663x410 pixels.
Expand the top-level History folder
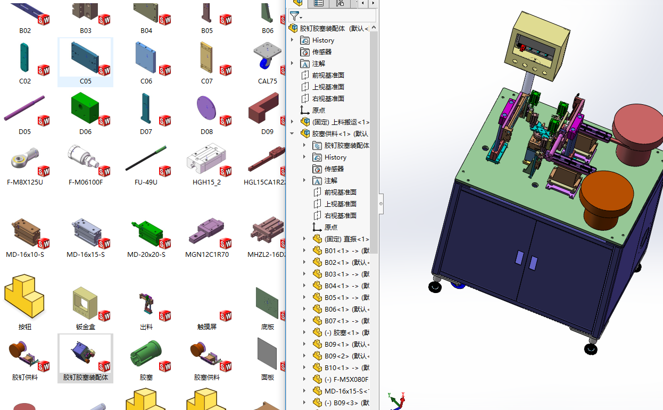(292, 40)
